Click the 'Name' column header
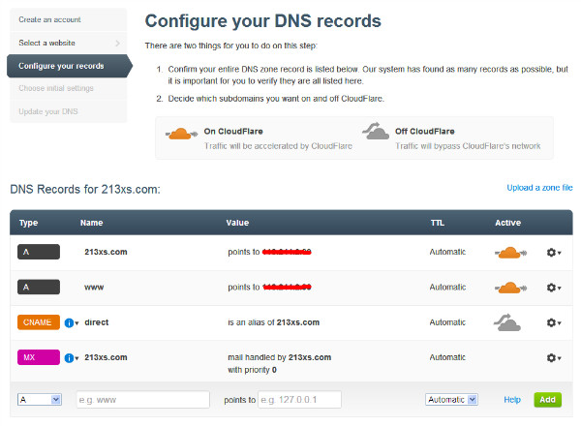The width and height of the screenshot is (581, 427). pyautogui.click(x=92, y=223)
